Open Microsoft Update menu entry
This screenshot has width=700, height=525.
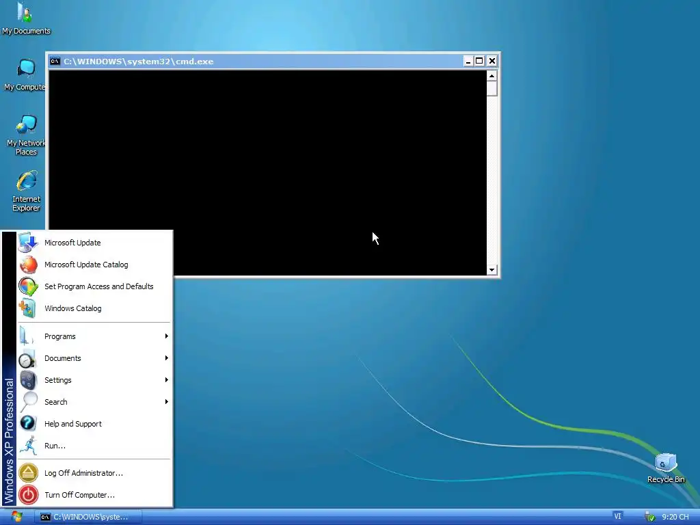click(x=94, y=243)
